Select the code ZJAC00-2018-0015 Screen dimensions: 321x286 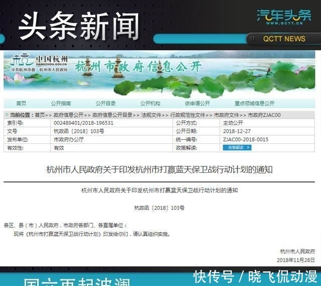(246, 140)
